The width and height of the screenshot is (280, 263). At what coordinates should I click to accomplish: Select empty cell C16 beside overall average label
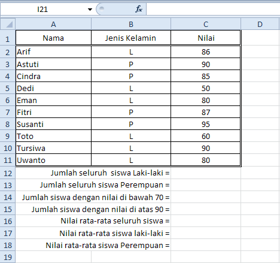(x=206, y=221)
